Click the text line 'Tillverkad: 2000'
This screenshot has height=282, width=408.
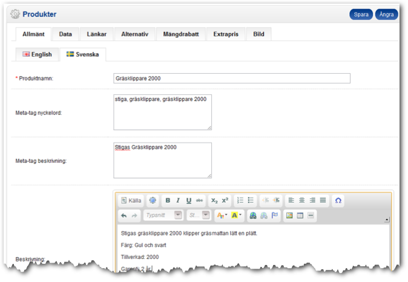(140, 257)
